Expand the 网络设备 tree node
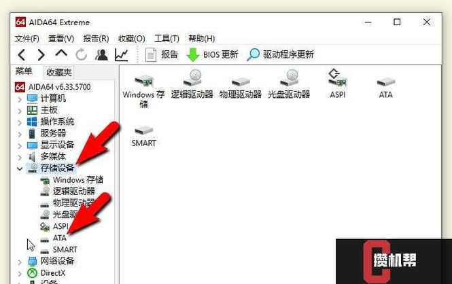 (20, 262)
